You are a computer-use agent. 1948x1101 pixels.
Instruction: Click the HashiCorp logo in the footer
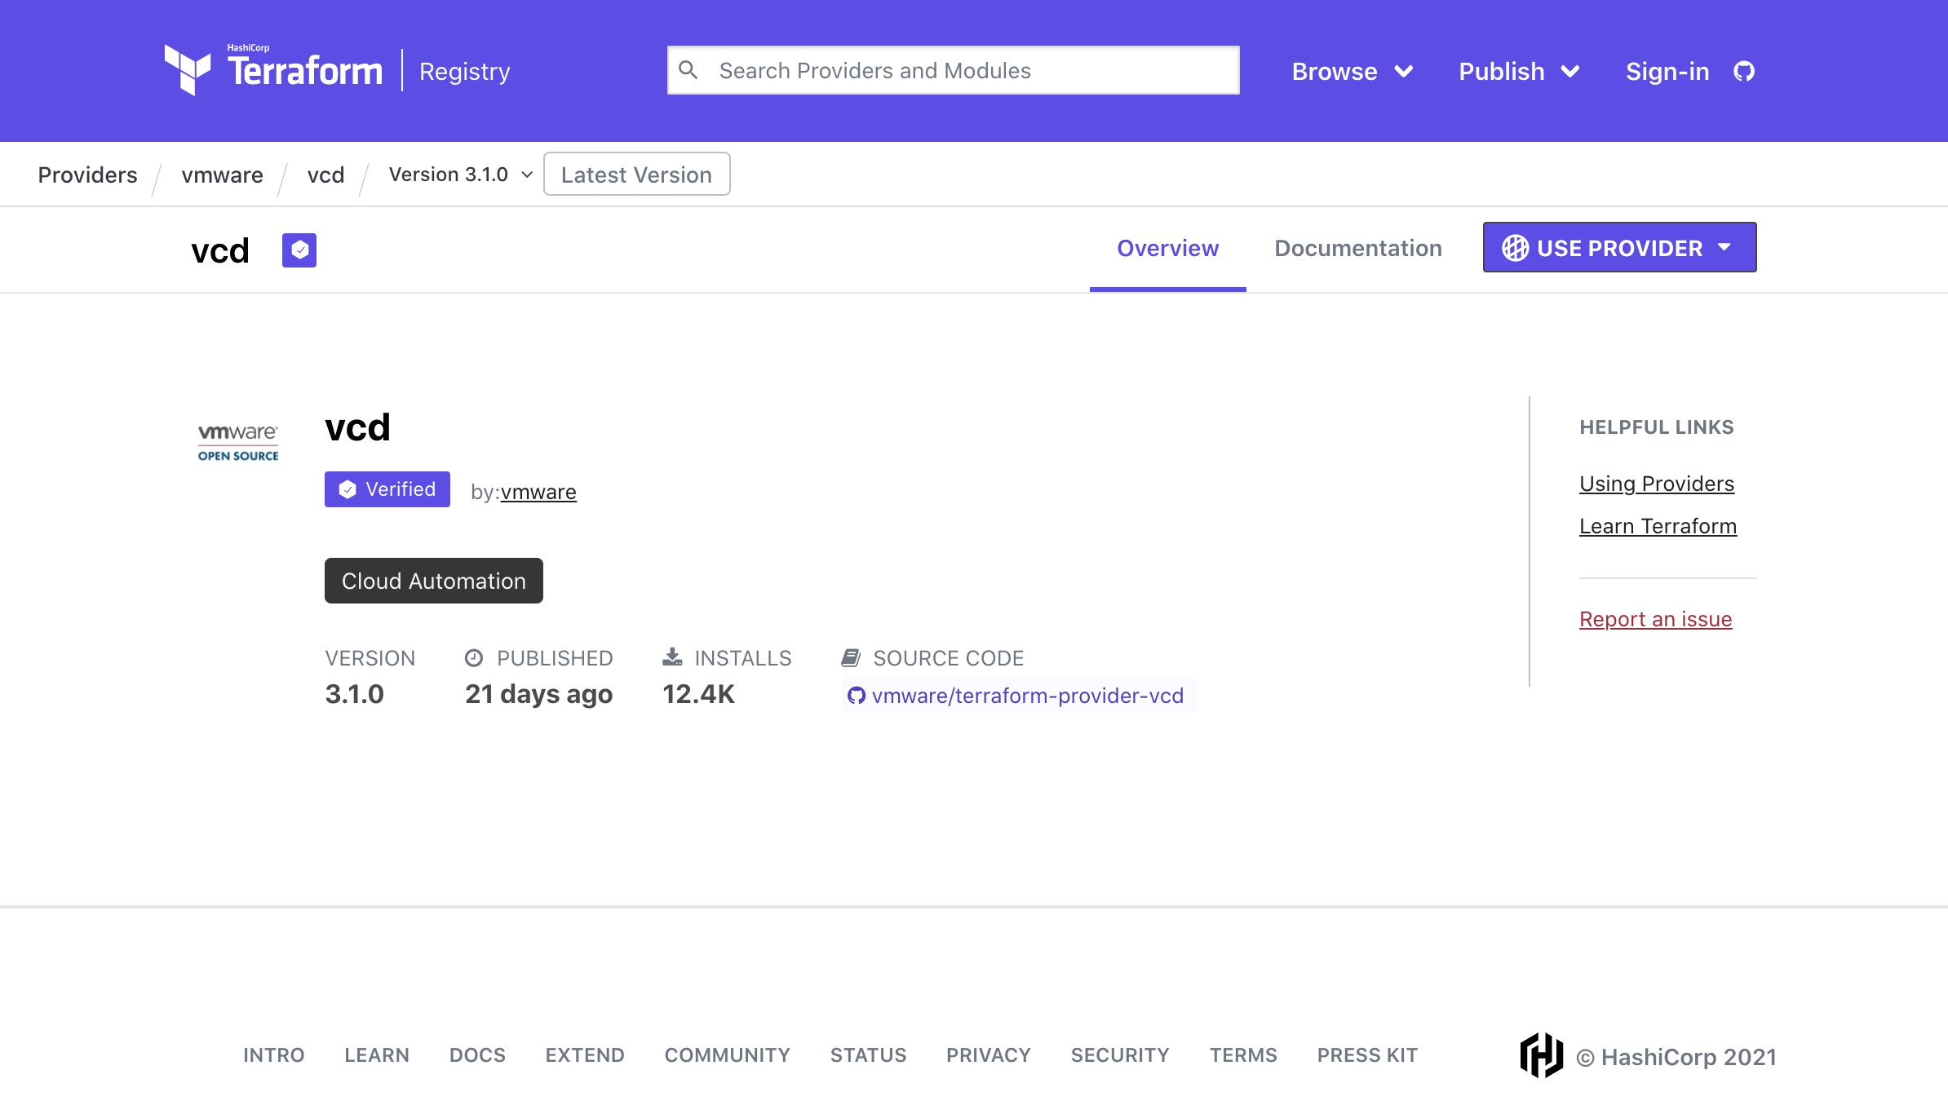pos(1542,1055)
